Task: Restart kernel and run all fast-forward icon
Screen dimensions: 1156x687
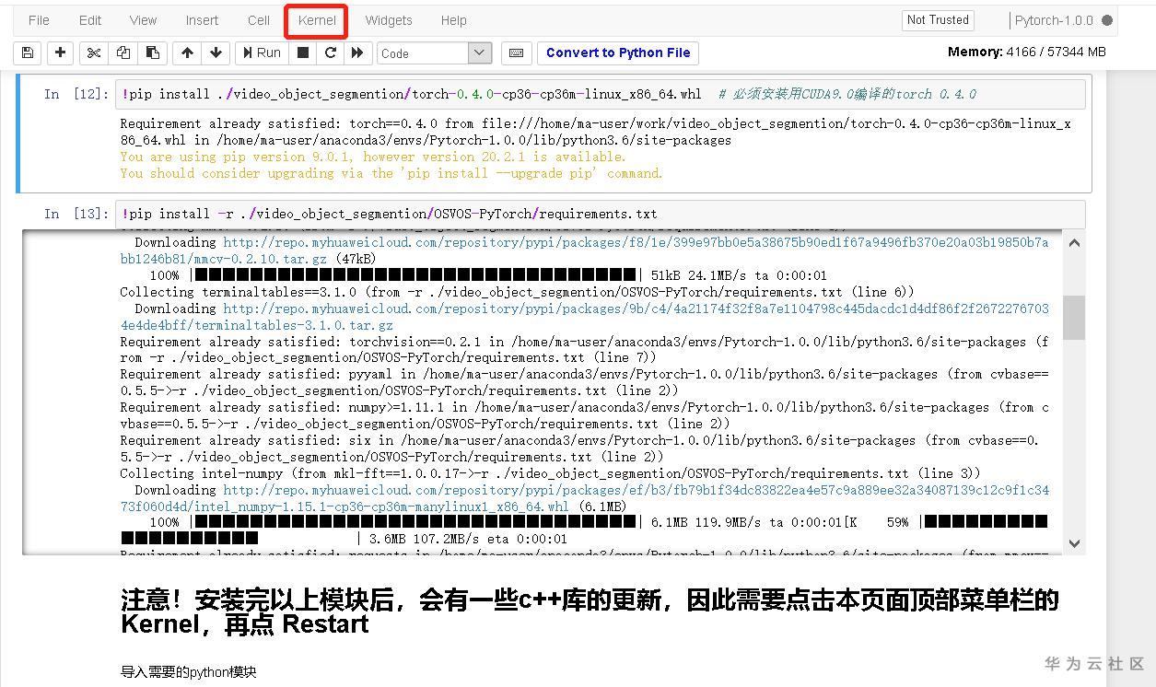Action: [357, 52]
